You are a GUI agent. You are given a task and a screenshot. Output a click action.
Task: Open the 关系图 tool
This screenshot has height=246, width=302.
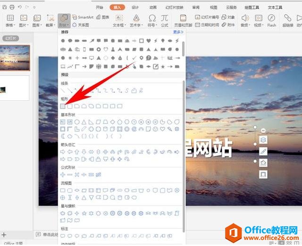click(81, 25)
